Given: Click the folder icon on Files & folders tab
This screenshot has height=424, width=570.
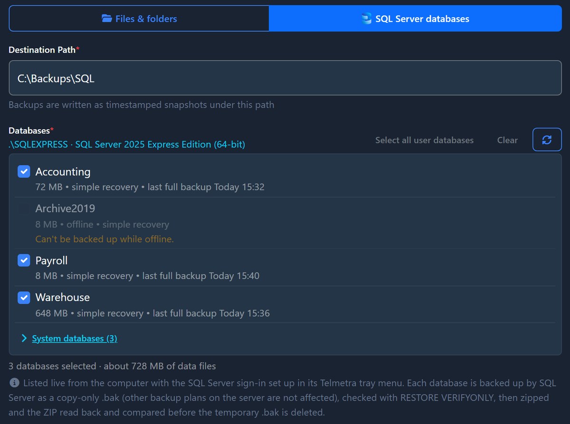Looking at the screenshot, I should click(107, 19).
